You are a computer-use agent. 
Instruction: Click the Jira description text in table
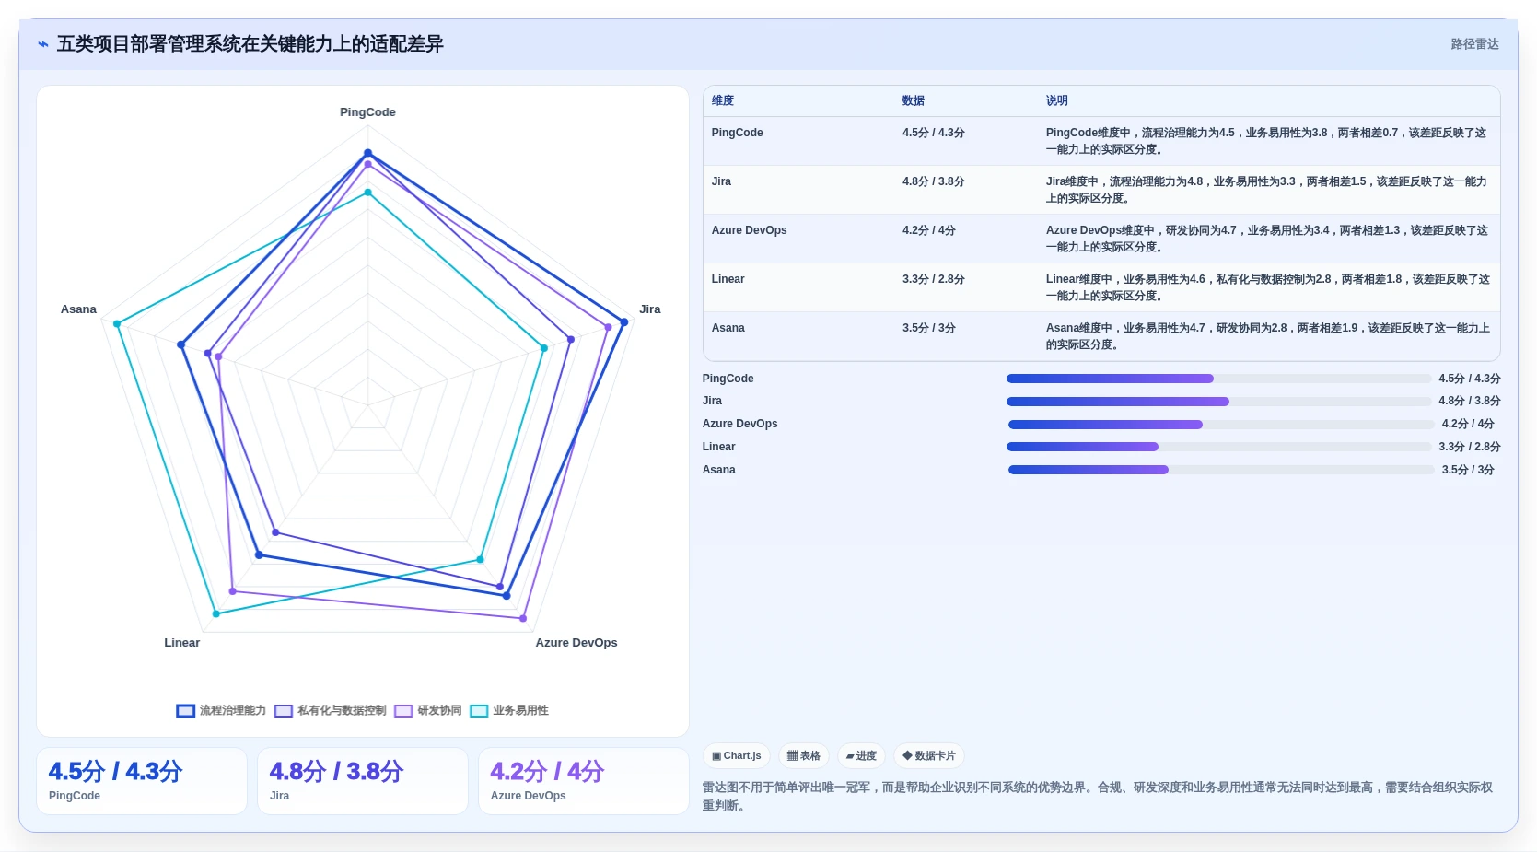pos(1266,190)
